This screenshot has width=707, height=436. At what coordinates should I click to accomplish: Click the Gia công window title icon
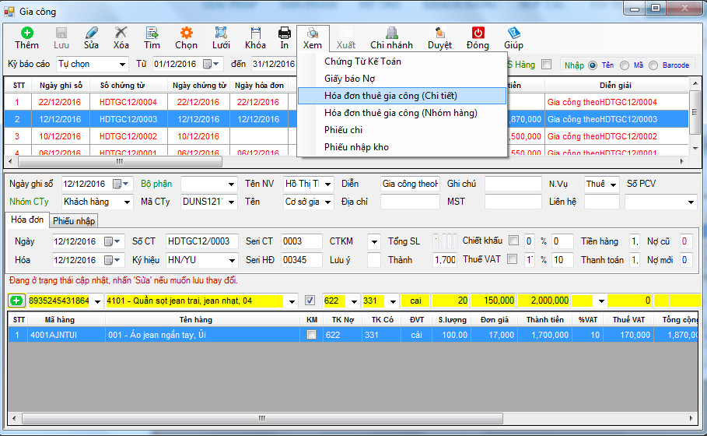(x=9, y=11)
